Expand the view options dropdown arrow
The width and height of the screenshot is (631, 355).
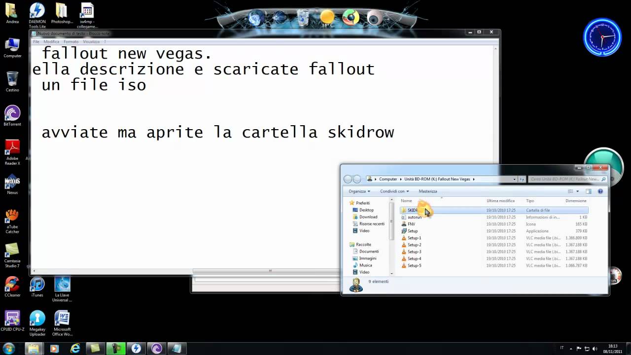pos(577,191)
